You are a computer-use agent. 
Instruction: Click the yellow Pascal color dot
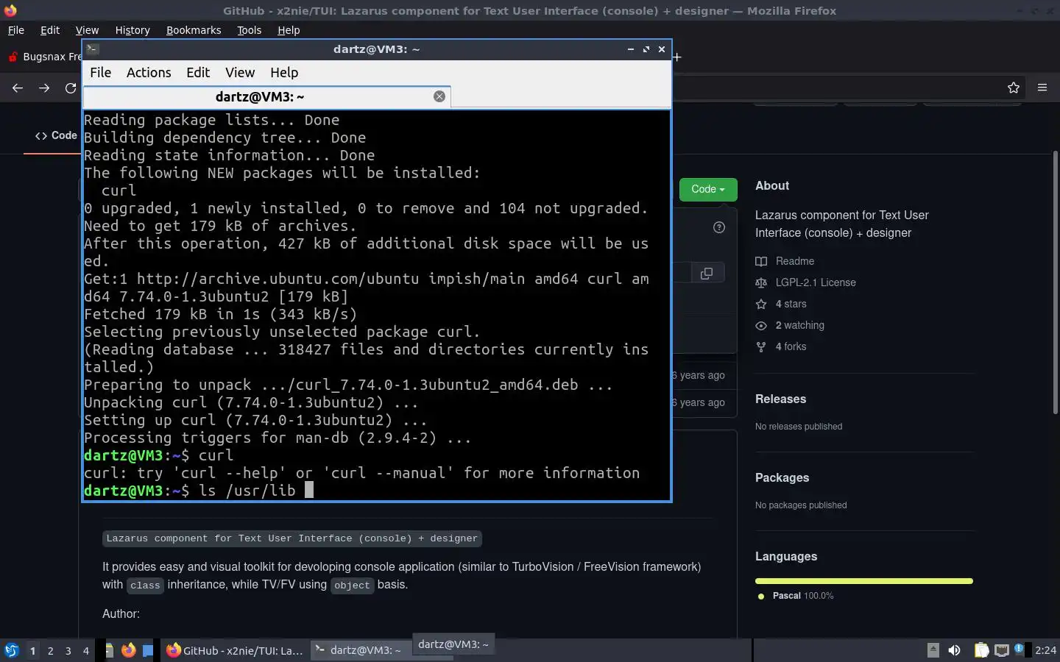pyautogui.click(x=761, y=597)
